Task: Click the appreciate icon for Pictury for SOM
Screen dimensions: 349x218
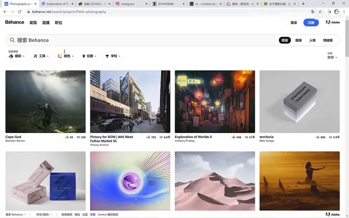Action: tap(149, 137)
